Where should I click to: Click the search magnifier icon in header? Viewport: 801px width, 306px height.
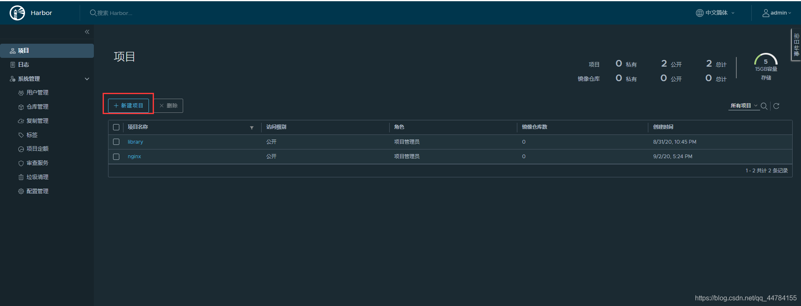93,13
